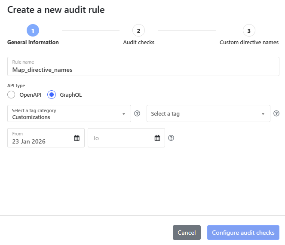Go to Audit checks step label

tap(138, 42)
